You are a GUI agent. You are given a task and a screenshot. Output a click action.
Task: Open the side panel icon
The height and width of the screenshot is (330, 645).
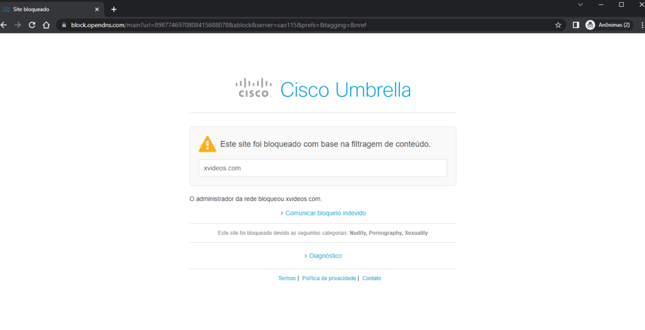point(576,25)
